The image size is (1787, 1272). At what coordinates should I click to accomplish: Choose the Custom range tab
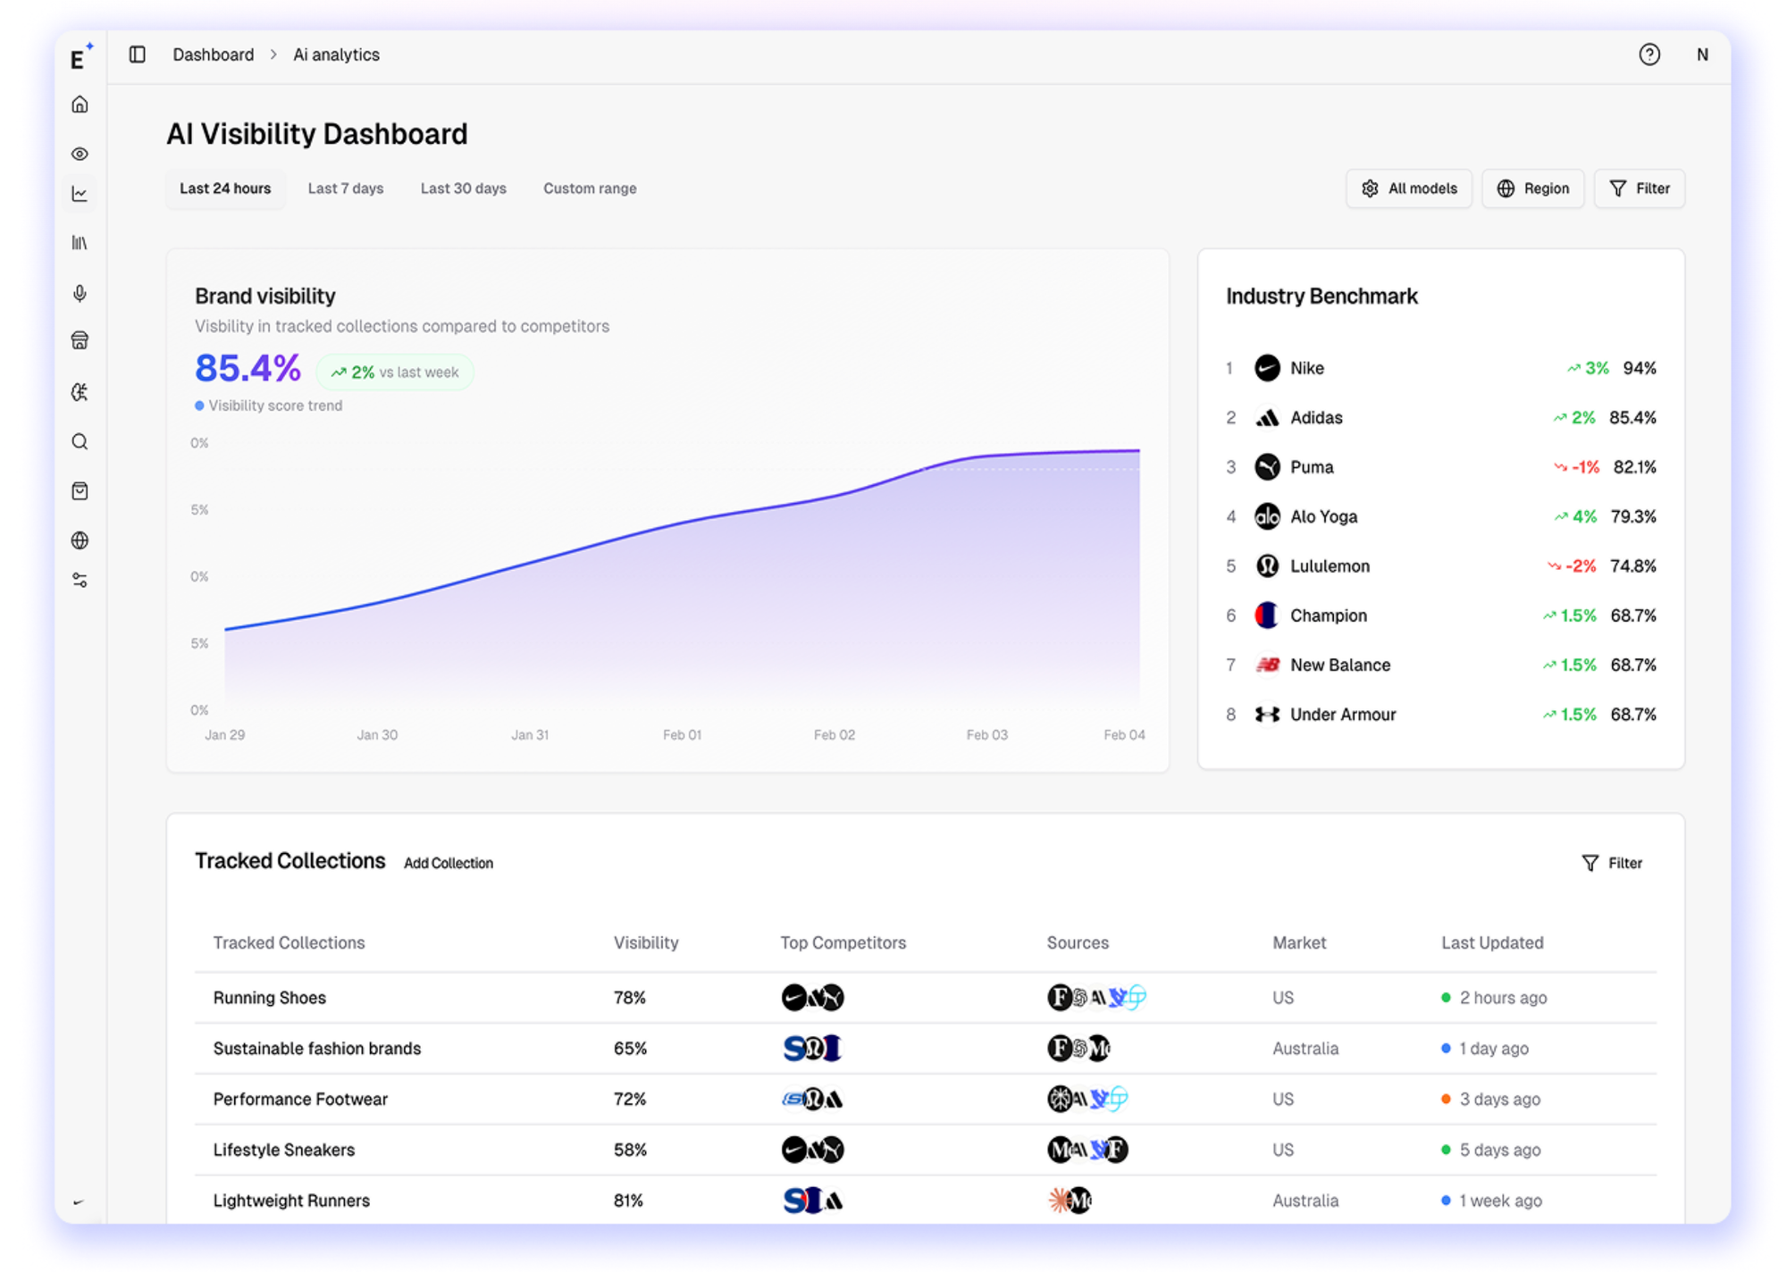(590, 188)
